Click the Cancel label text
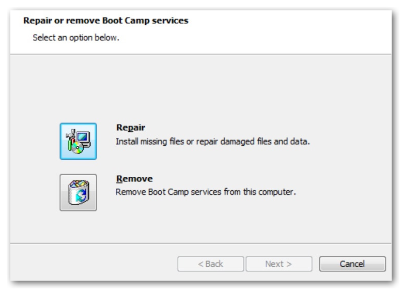402x291 pixels. click(x=352, y=264)
